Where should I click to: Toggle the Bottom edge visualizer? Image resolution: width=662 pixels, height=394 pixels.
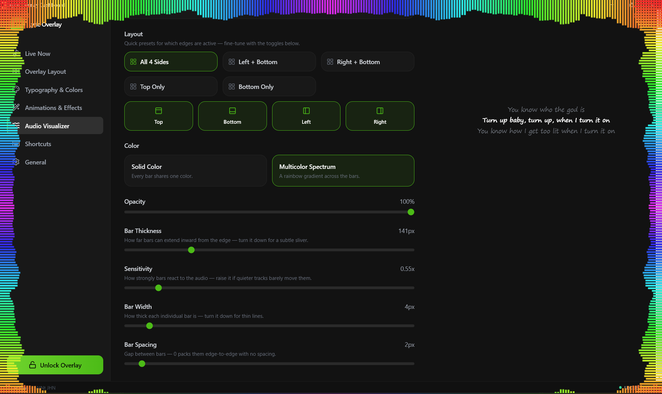(x=232, y=116)
